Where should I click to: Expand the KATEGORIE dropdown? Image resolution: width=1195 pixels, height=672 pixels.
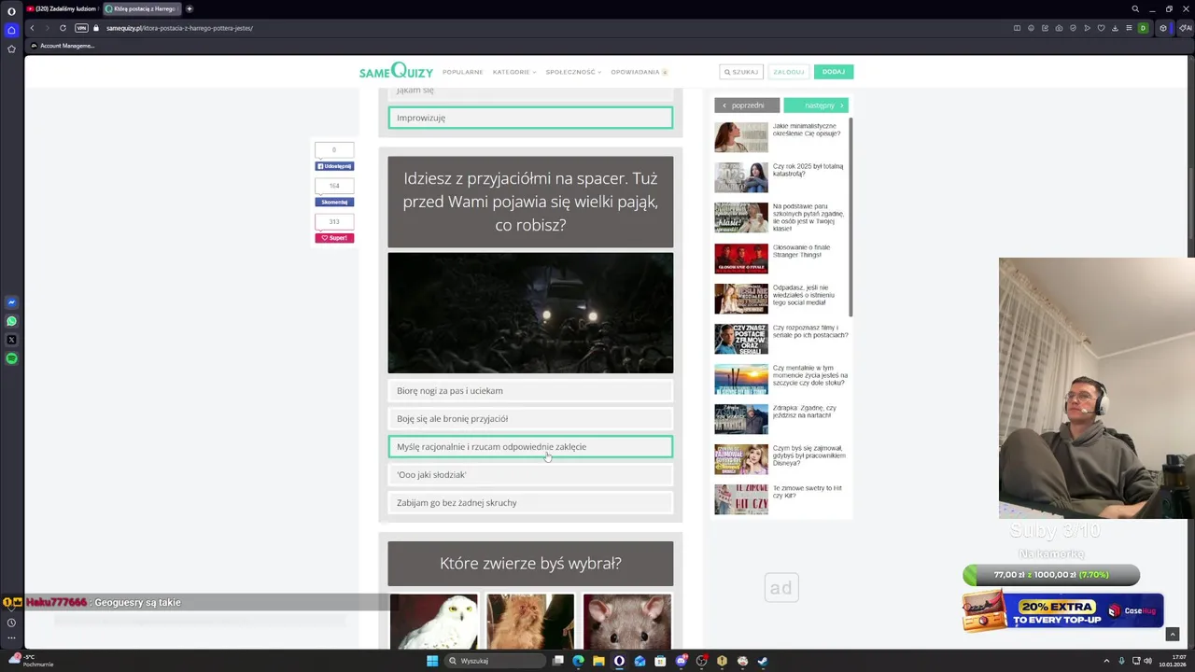point(514,72)
